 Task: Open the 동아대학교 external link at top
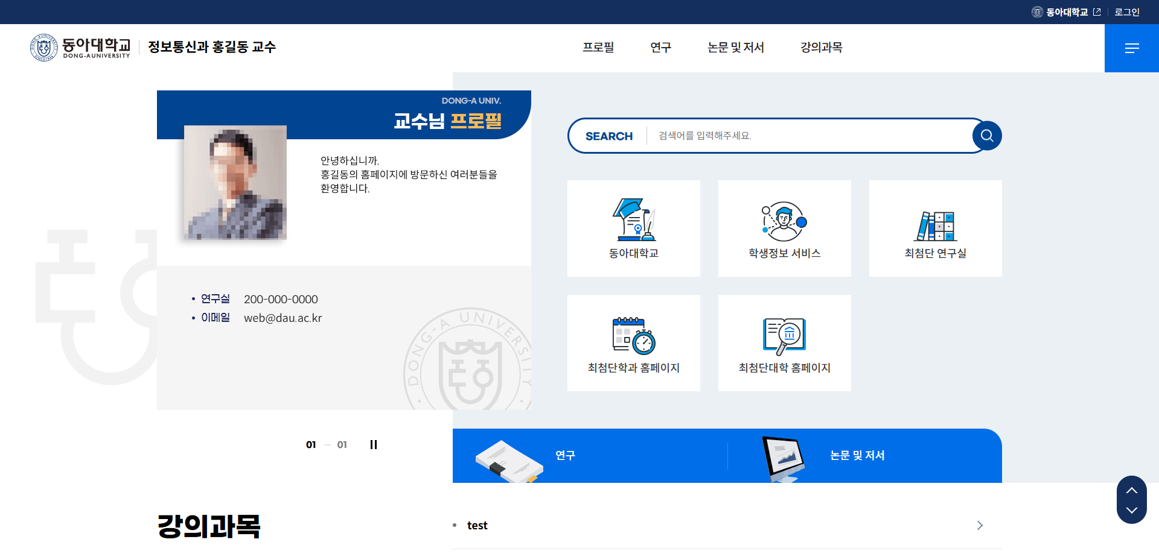(1066, 12)
